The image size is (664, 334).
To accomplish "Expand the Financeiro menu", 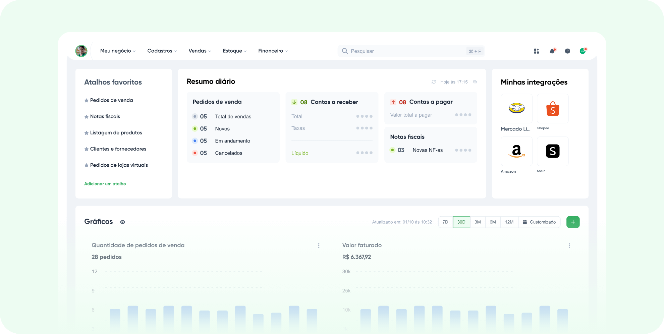I will (x=273, y=51).
